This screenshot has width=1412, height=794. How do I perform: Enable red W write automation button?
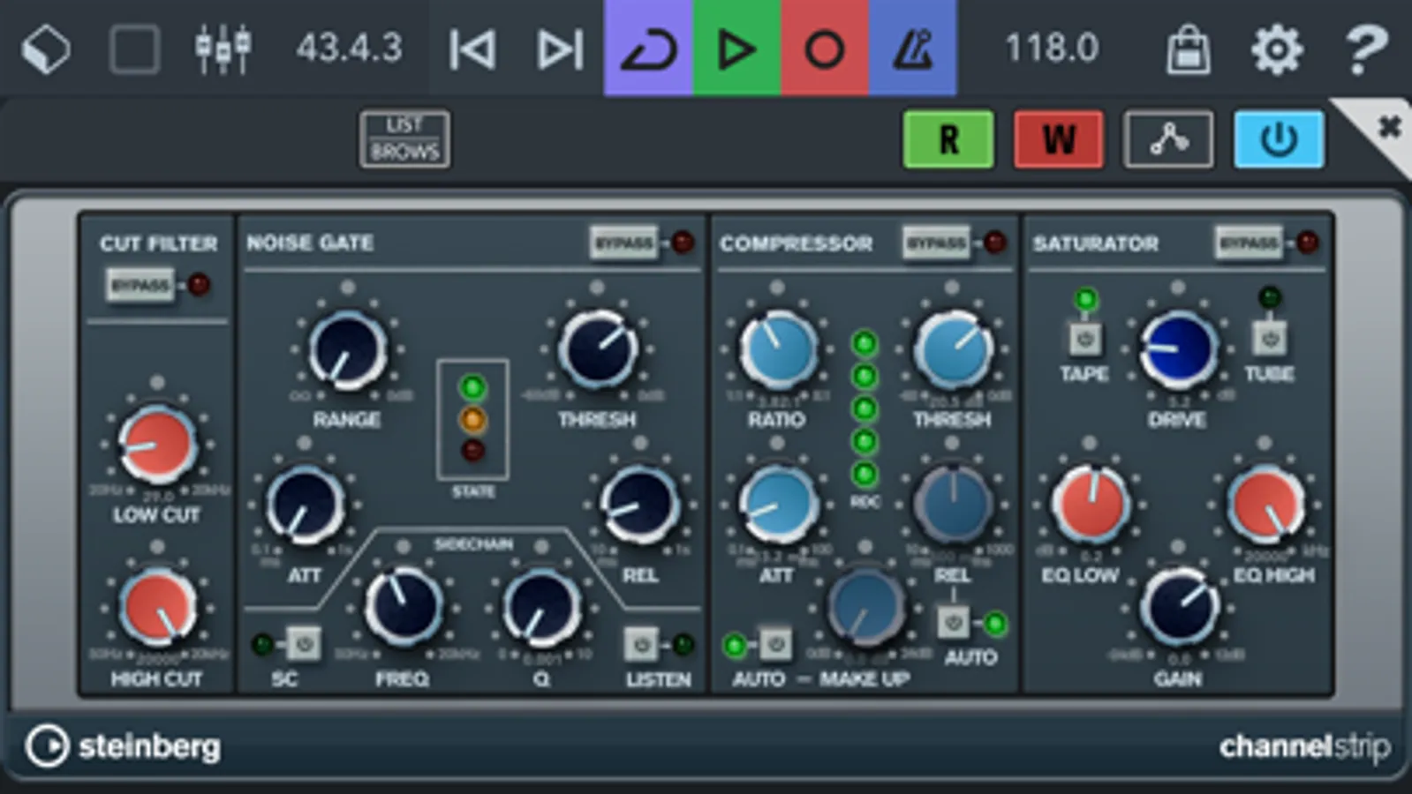1059,139
